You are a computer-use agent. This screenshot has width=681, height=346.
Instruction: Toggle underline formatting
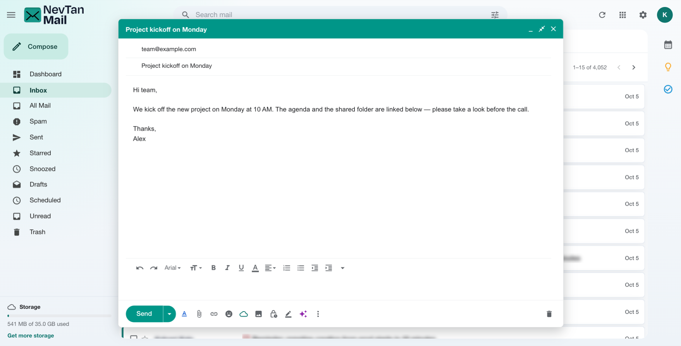tap(241, 268)
